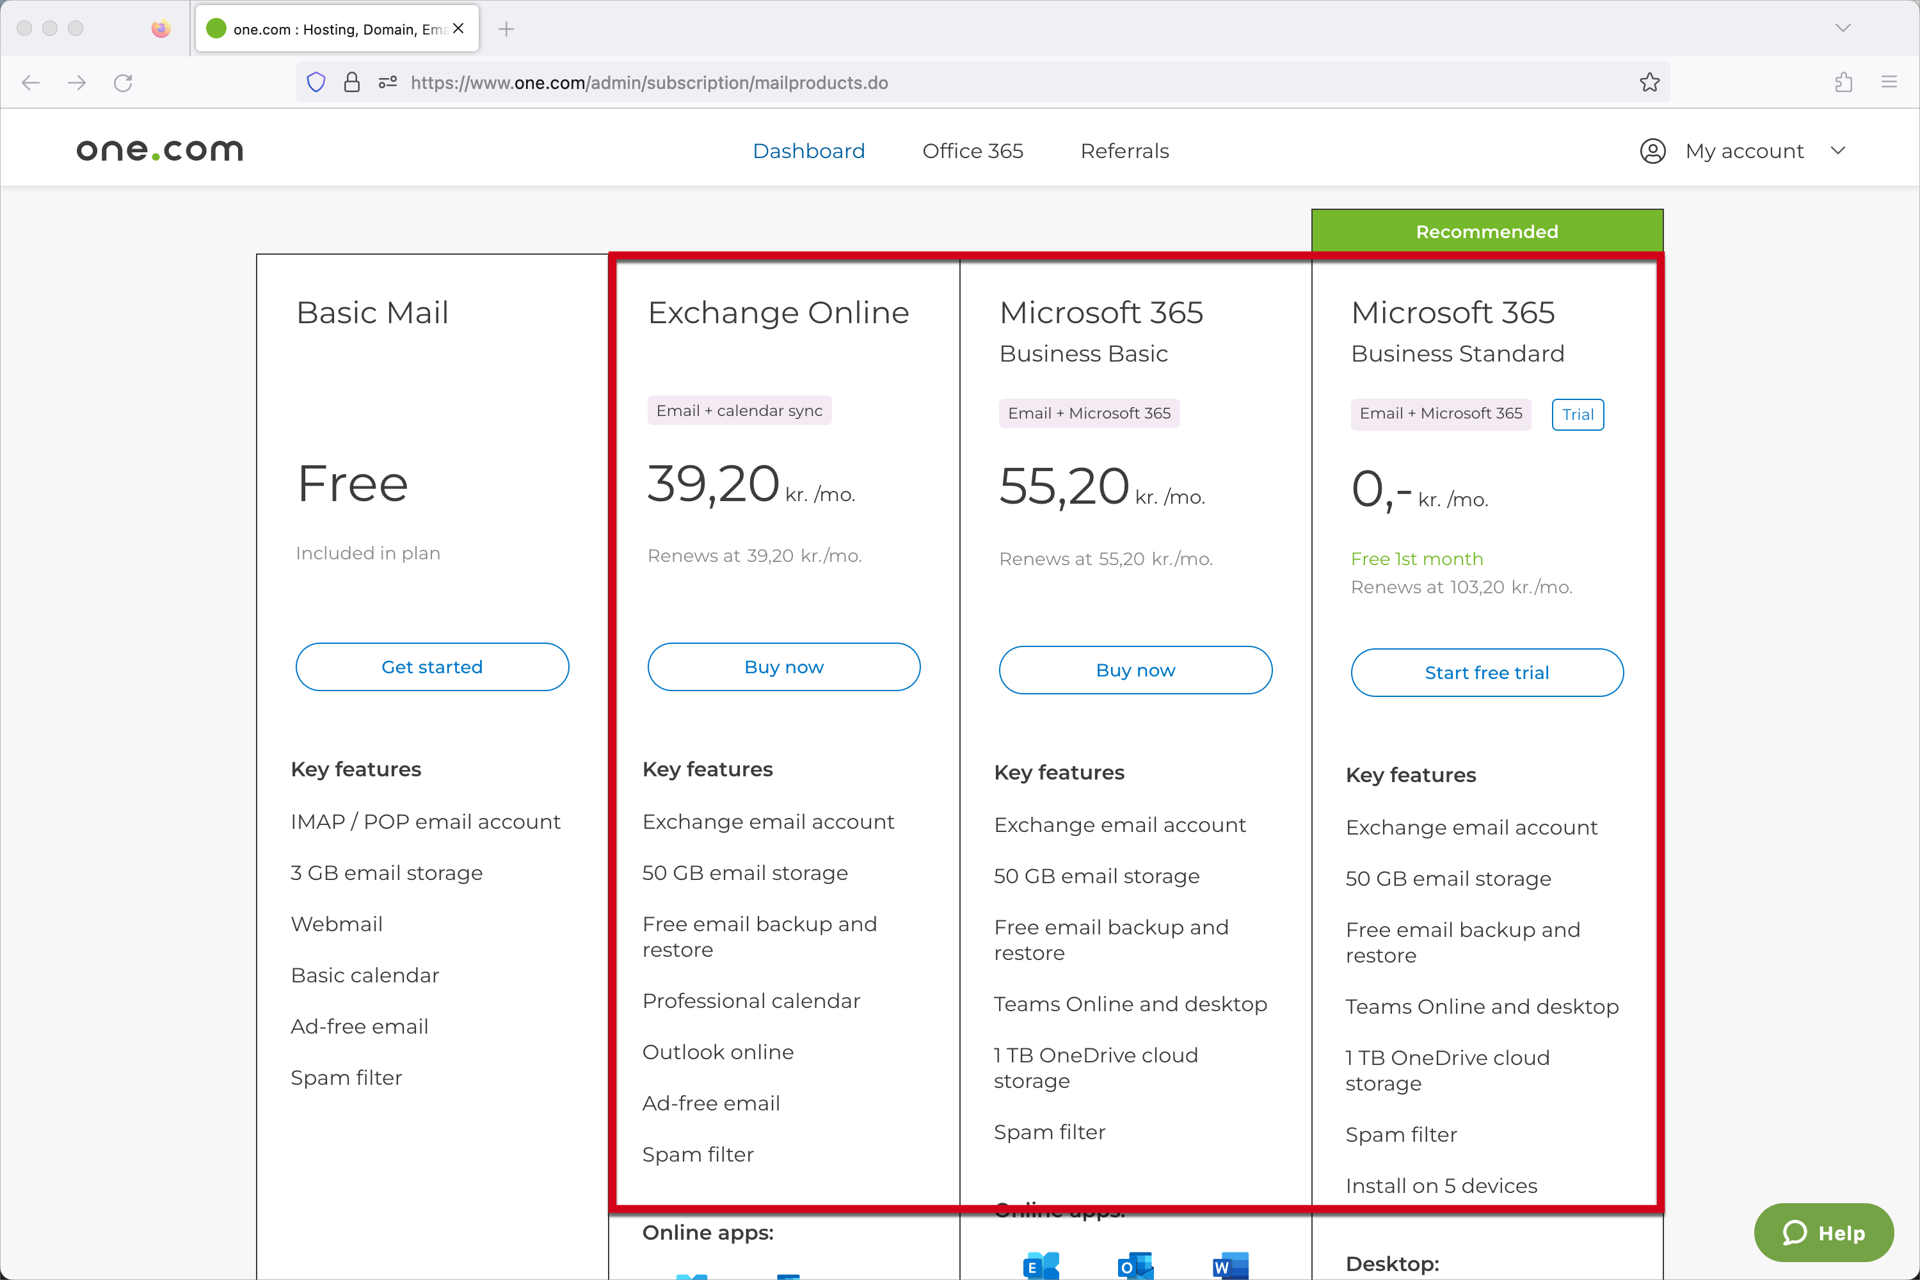Click Buy now for Exchange Online
Screen dimensions: 1920x1280
coord(783,667)
